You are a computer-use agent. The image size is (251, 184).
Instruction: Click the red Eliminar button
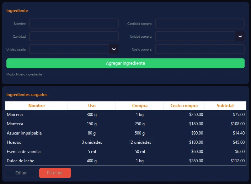(x=55, y=173)
